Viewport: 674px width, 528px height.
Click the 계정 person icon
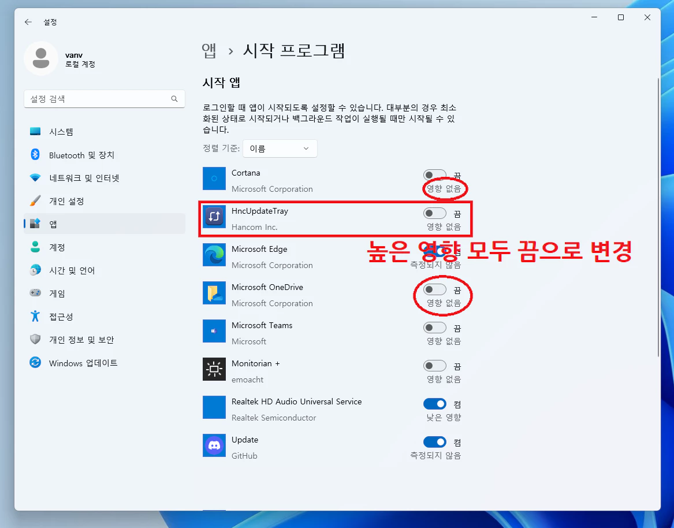(x=35, y=247)
